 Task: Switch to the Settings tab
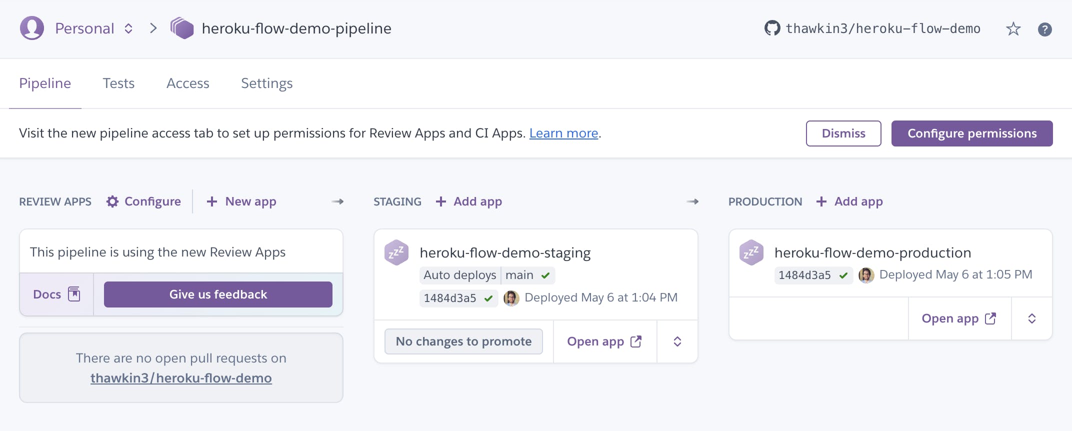pyautogui.click(x=266, y=83)
